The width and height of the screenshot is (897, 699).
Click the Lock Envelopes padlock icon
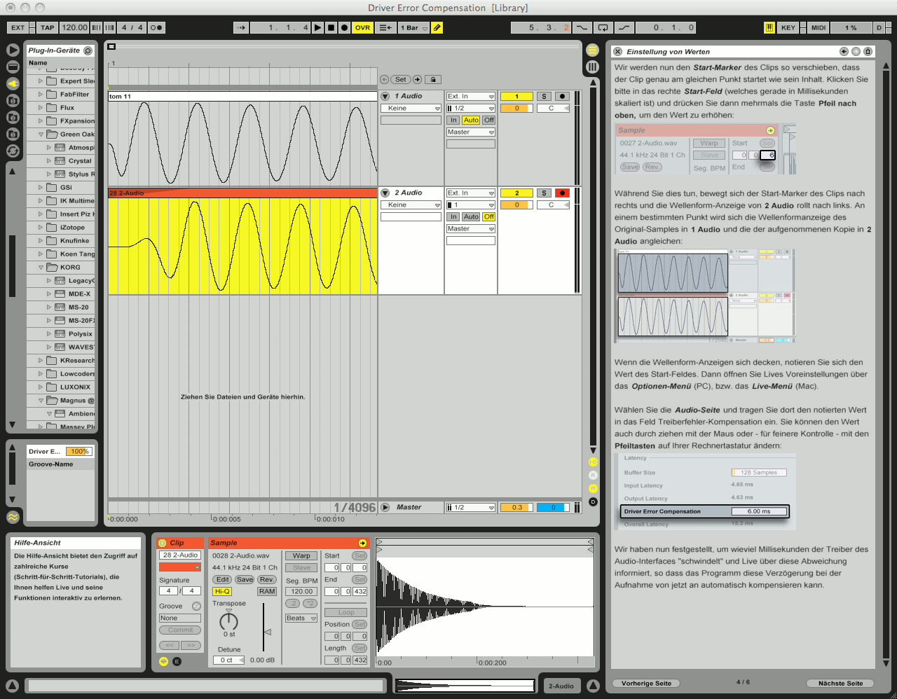[434, 80]
